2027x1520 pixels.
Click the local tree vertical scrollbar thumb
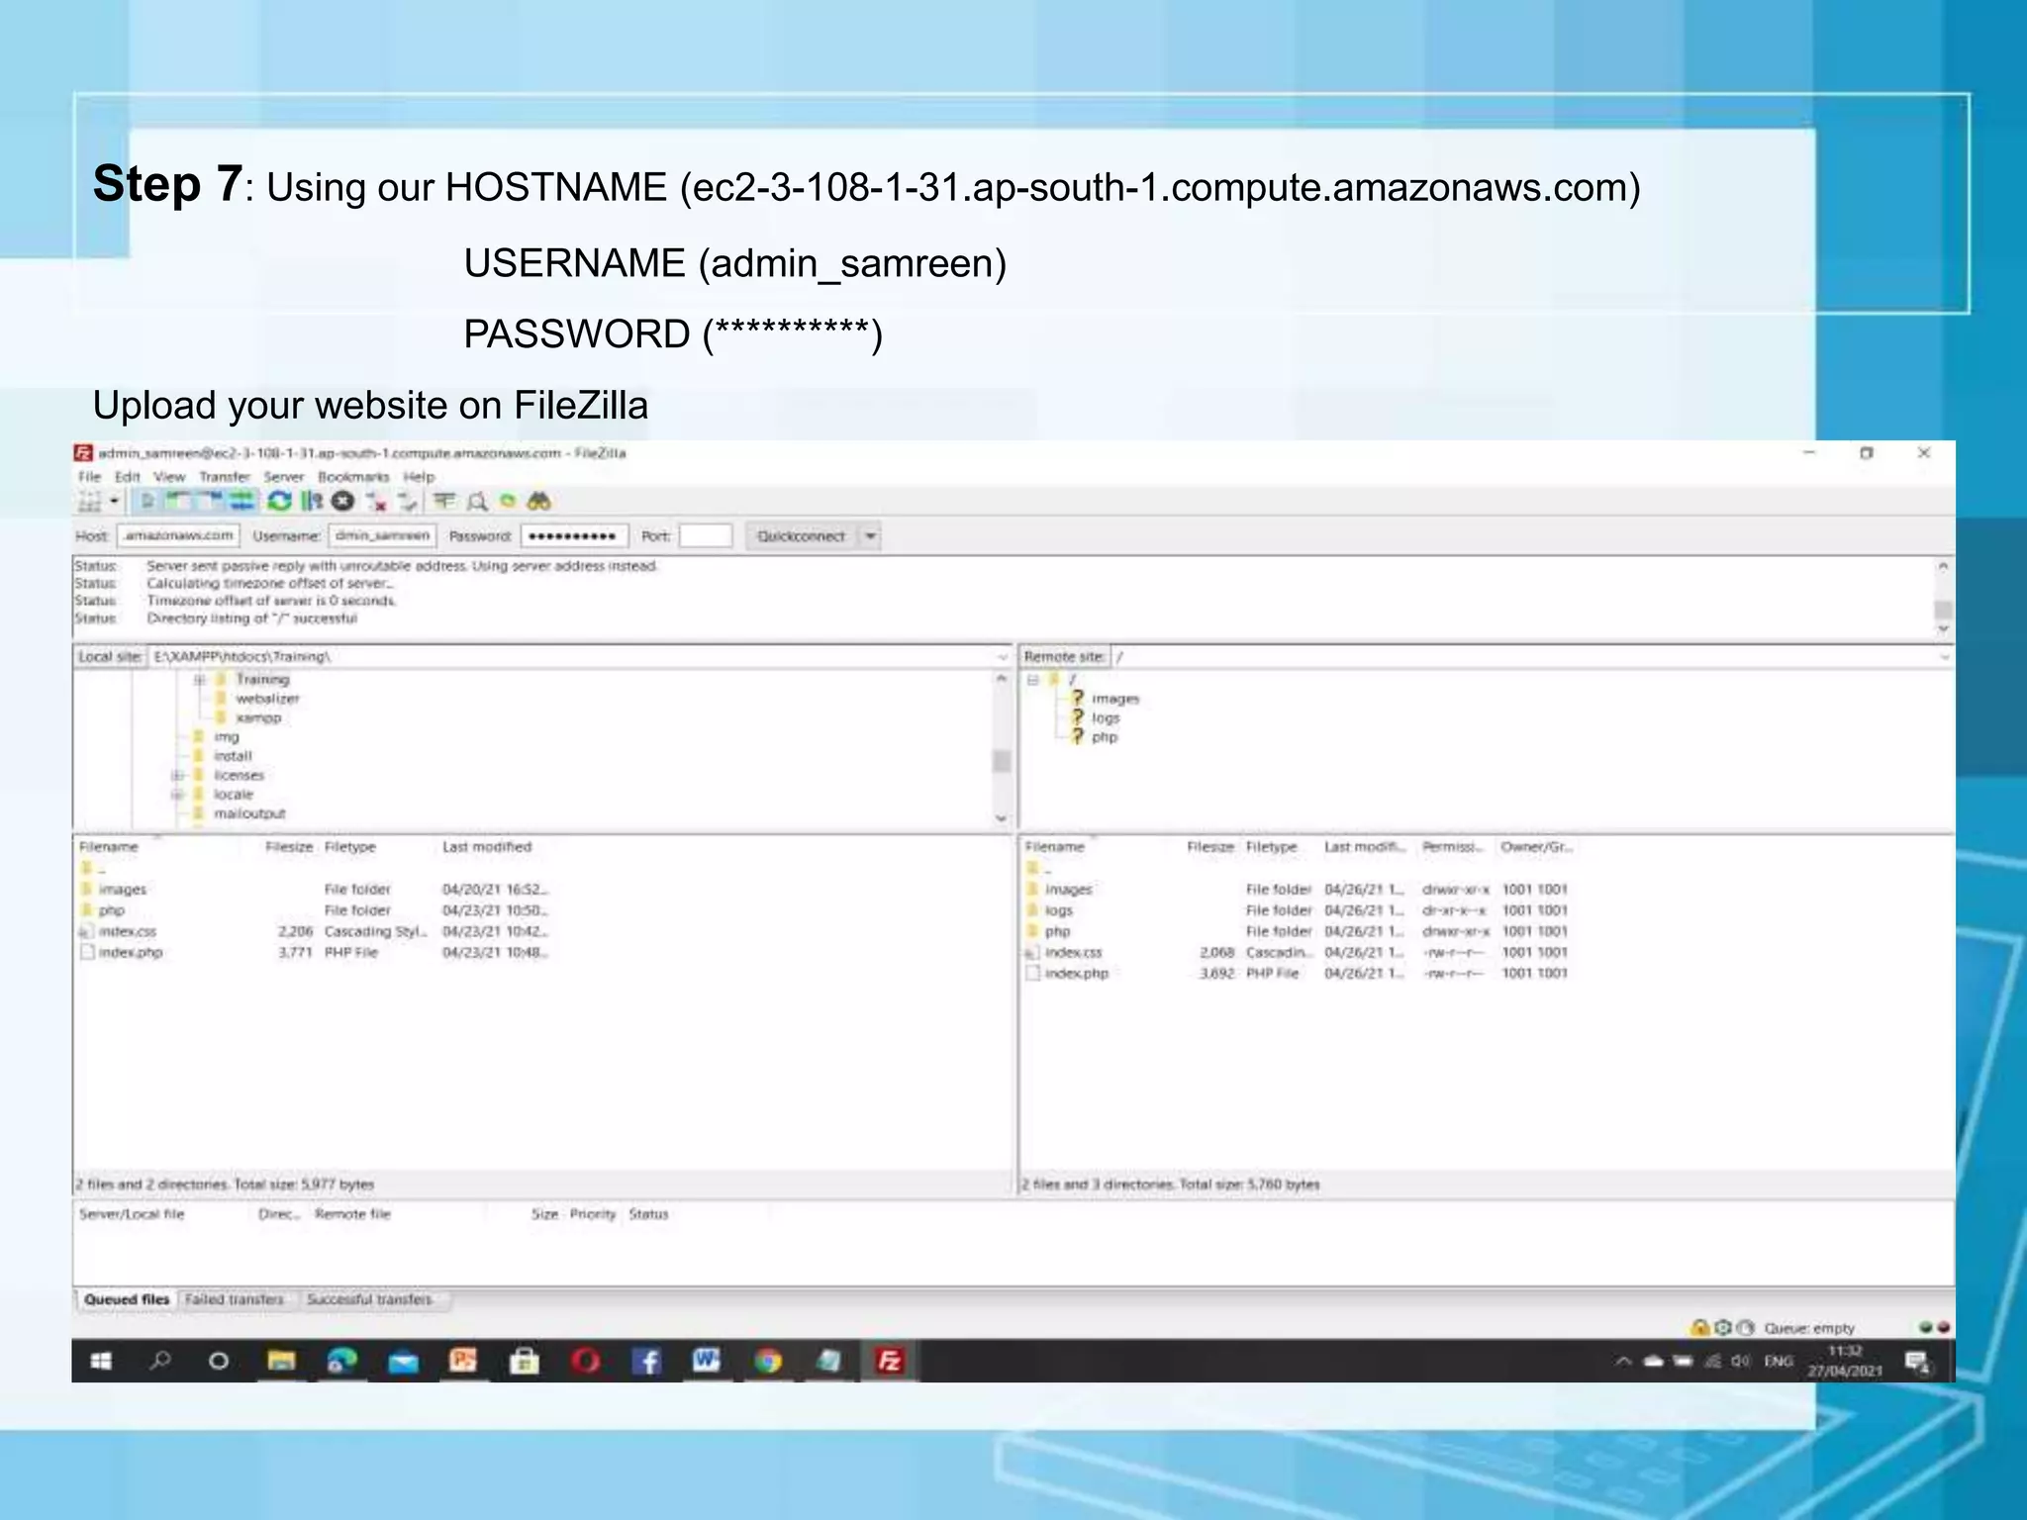click(1002, 760)
